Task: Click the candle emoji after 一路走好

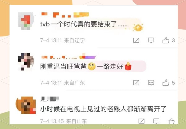Action: tap(128, 66)
